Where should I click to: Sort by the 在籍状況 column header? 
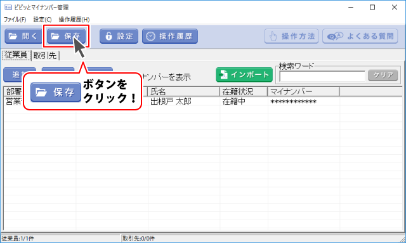[x=244, y=92]
